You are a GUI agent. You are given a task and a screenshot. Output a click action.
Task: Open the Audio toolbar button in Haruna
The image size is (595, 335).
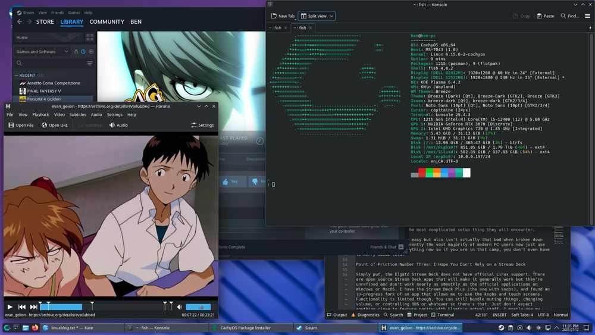click(x=118, y=125)
